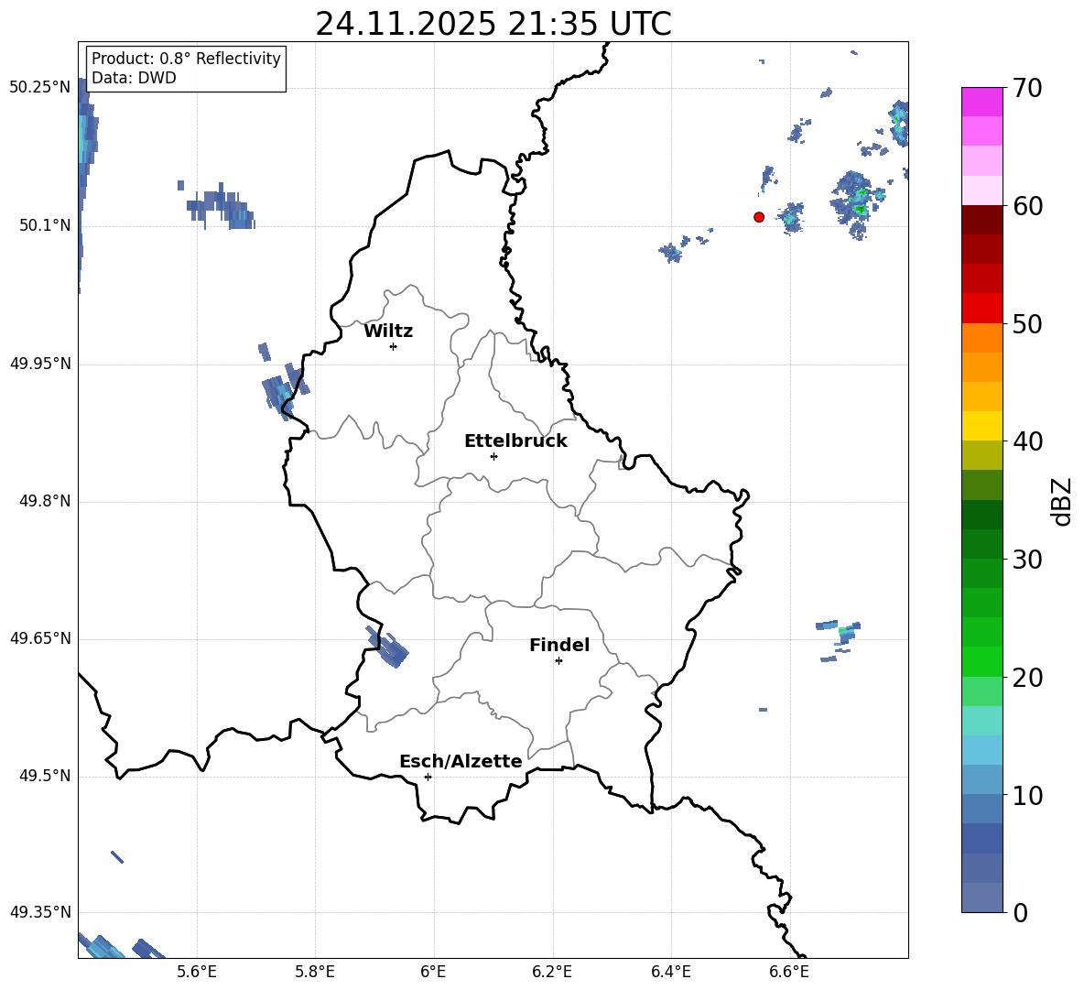
Task: Click the Wiltz station cross marker
Action: tap(394, 346)
